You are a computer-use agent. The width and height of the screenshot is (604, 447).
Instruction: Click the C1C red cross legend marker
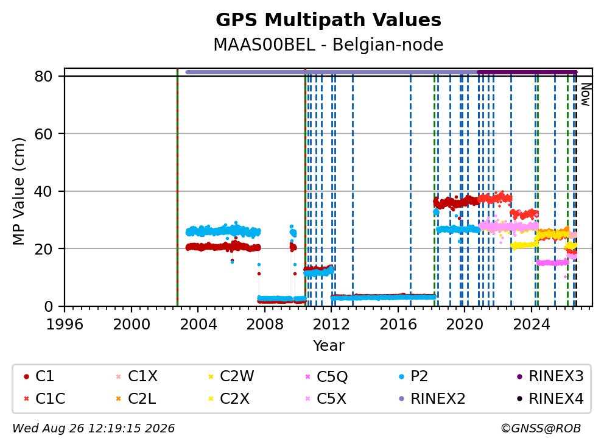point(26,399)
